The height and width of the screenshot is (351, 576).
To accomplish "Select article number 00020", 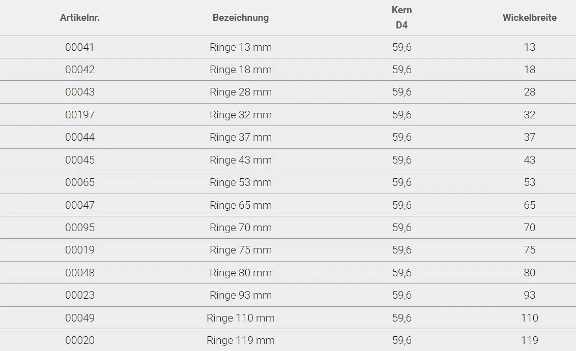I will point(80,340).
